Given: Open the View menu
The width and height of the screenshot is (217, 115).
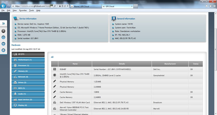Looking at the screenshot, I should coord(15,11).
